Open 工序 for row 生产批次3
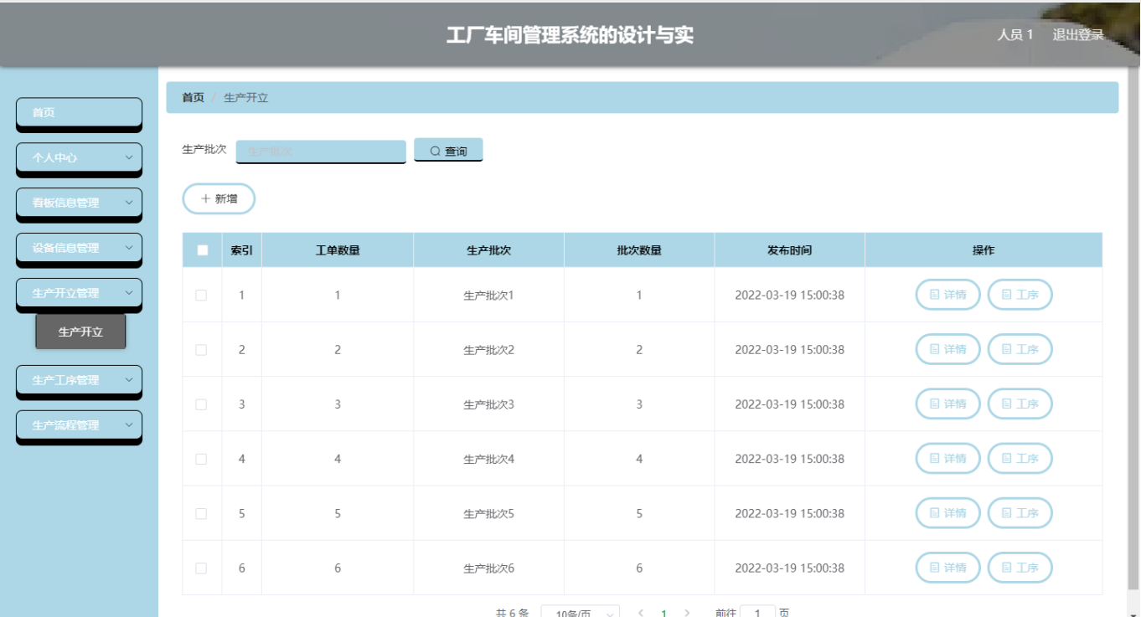 pyautogui.click(x=1020, y=404)
